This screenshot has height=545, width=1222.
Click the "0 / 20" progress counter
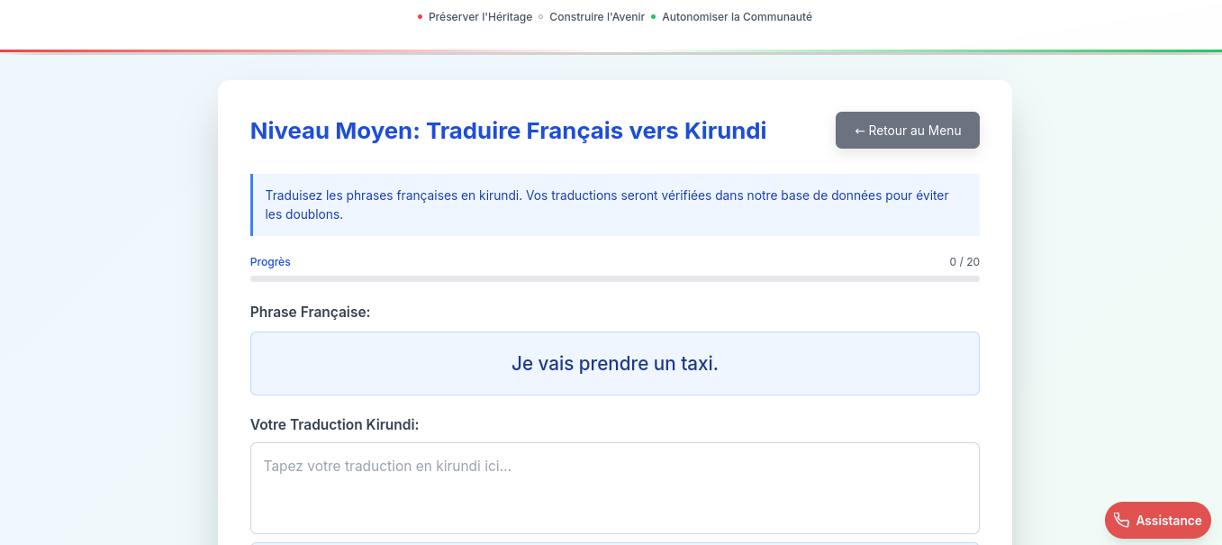(965, 261)
